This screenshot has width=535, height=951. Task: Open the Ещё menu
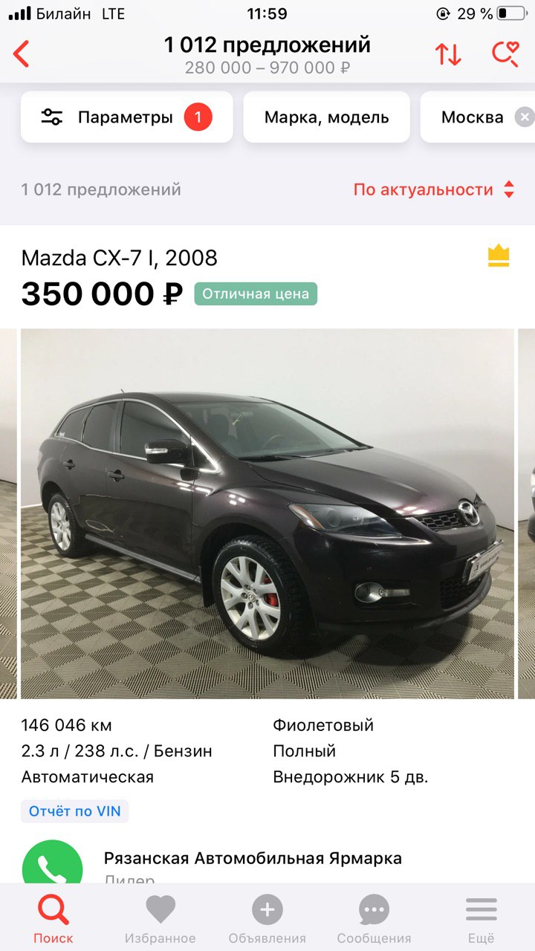coord(481,918)
